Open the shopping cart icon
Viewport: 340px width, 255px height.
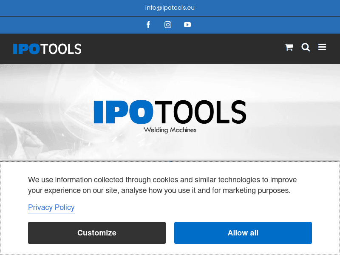(289, 47)
